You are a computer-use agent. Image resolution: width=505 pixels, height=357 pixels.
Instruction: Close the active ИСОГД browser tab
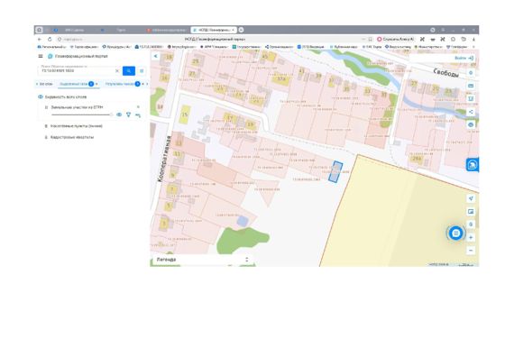(x=233, y=30)
